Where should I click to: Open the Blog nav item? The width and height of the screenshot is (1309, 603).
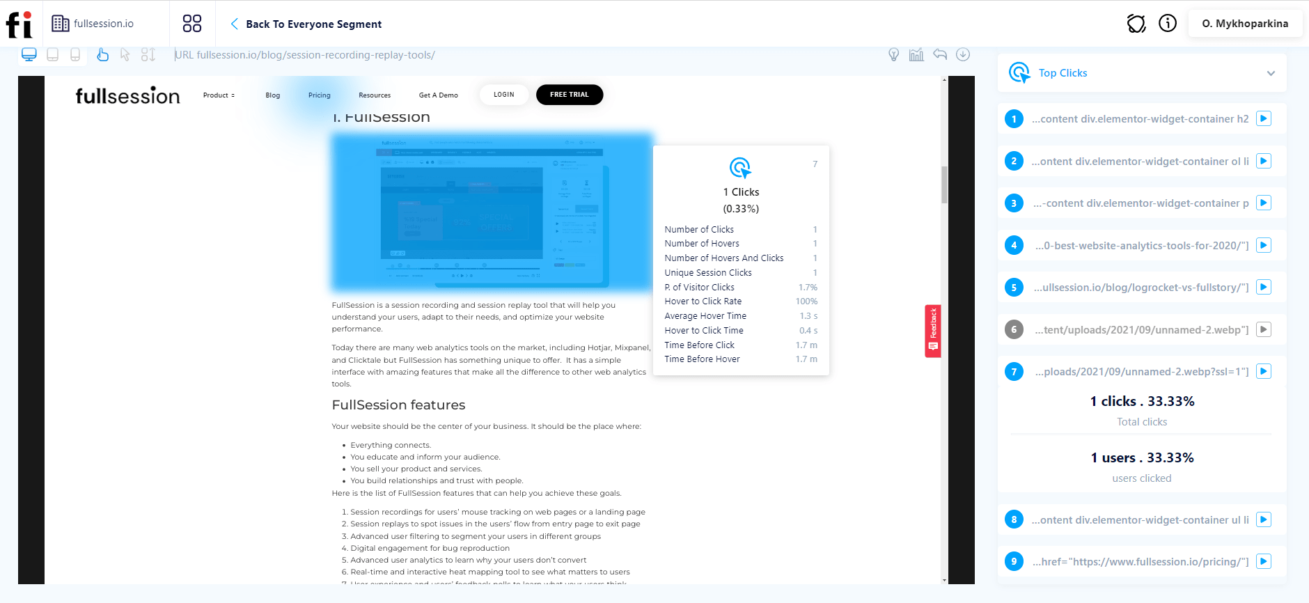point(273,95)
